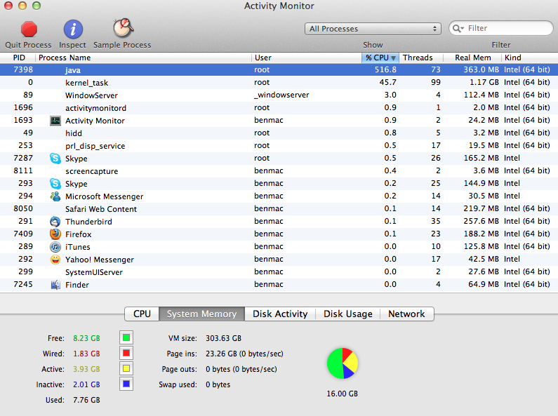This screenshot has width=558, height=416.
Task: Click the Used 7.76 GB value
Action: [x=86, y=400]
